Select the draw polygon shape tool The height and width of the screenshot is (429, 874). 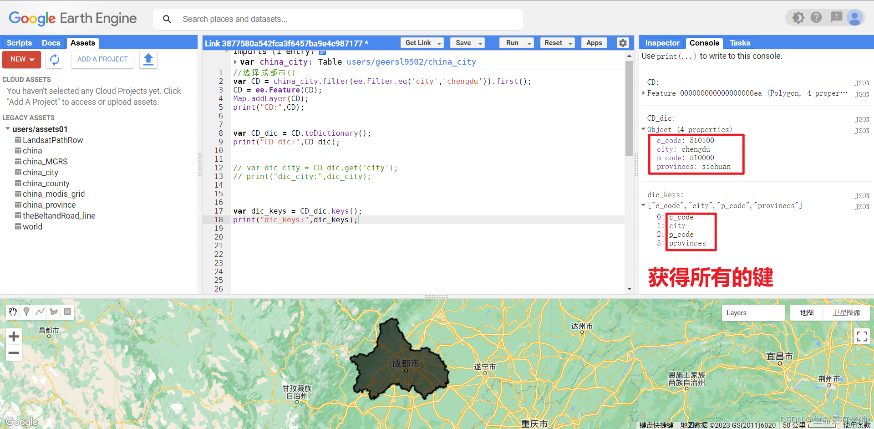pyautogui.click(x=54, y=312)
